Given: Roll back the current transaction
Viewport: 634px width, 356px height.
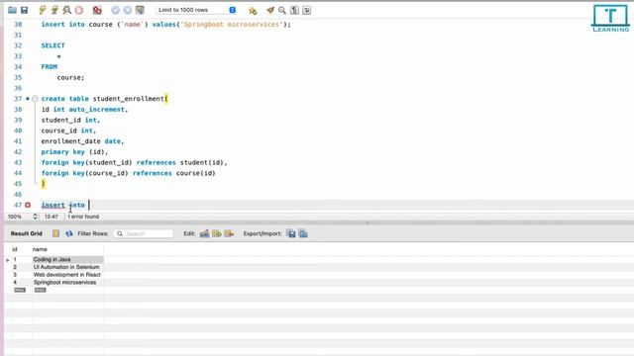Looking at the screenshot, I should tap(128, 10).
